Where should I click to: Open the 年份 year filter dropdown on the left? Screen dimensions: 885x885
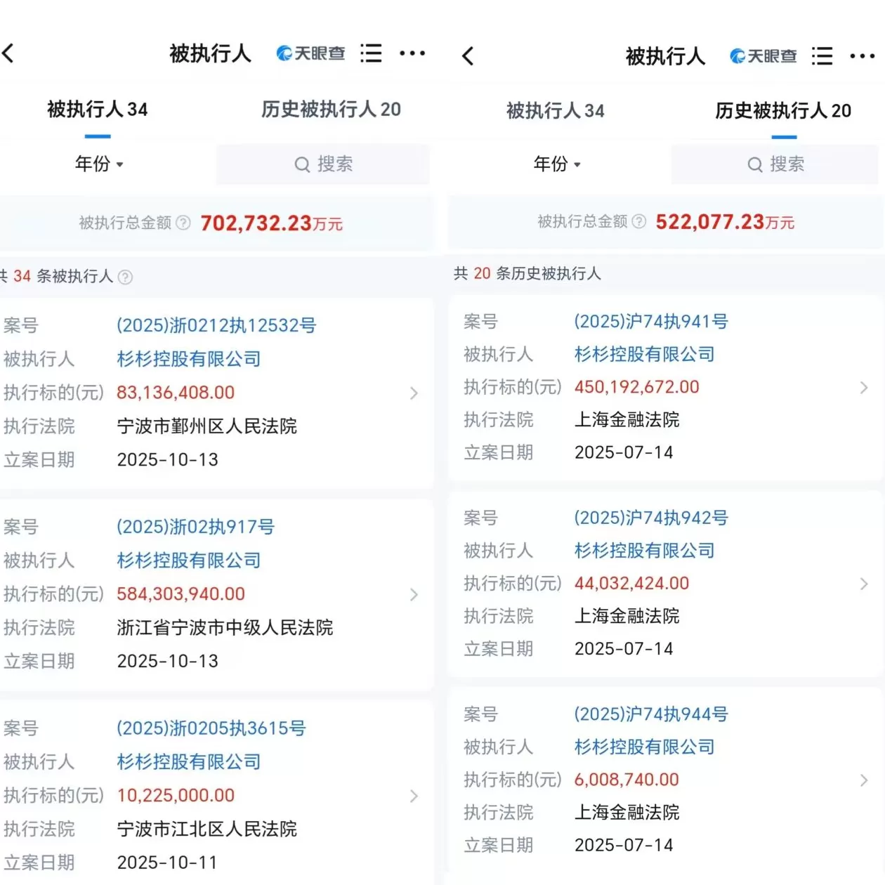pos(100,164)
